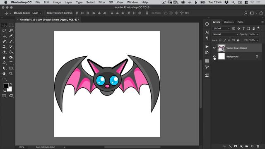This screenshot has height=149, width=265.
Task: Open the Opacity slider dropdown arrow
Action: pos(258,34)
